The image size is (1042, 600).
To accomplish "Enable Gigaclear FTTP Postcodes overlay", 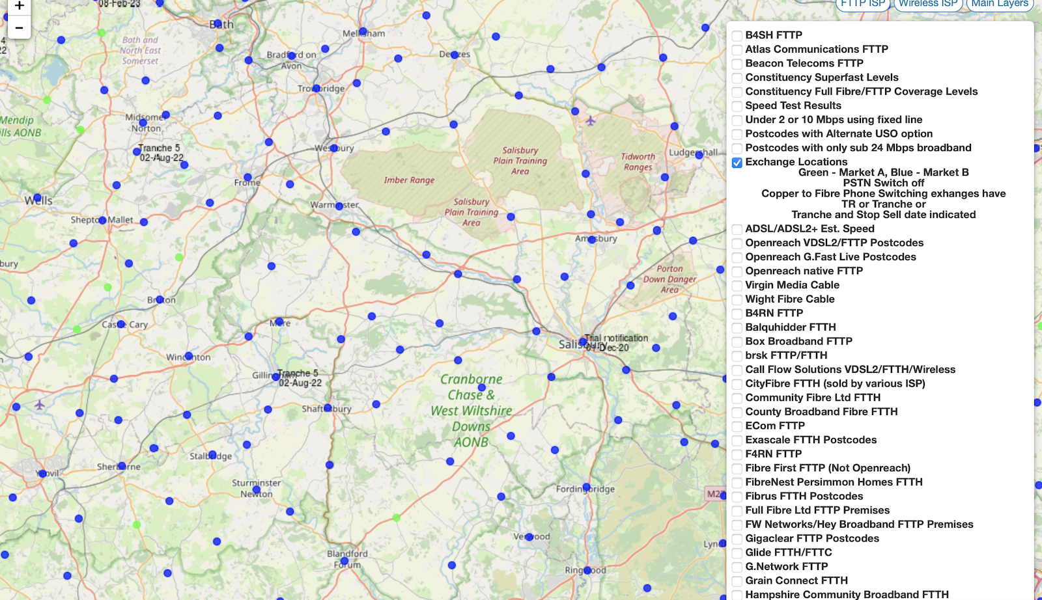I will [737, 538].
